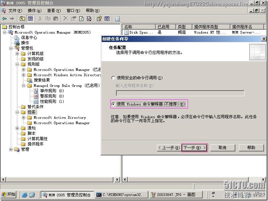Viewport: 268px width, 201px height.
Task: Open 警报规则 (0) node
Action: pyautogui.click(x=52, y=96)
